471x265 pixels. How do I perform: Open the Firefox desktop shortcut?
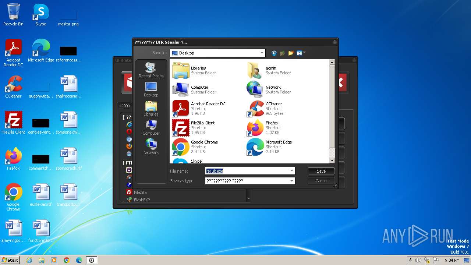point(13,159)
